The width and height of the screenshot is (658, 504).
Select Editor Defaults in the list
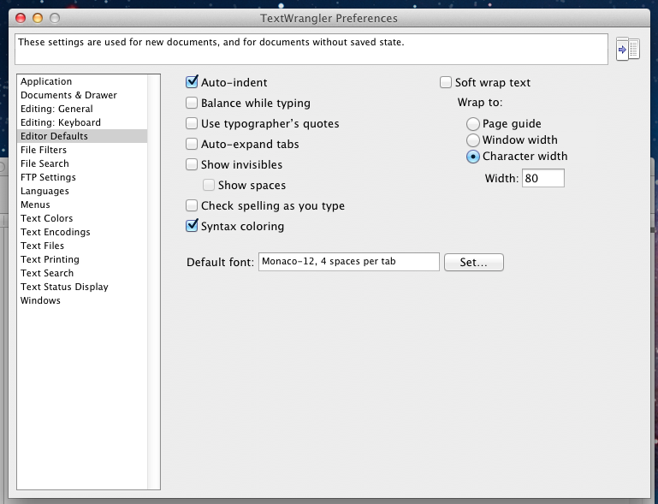click(x=82, y=136)
